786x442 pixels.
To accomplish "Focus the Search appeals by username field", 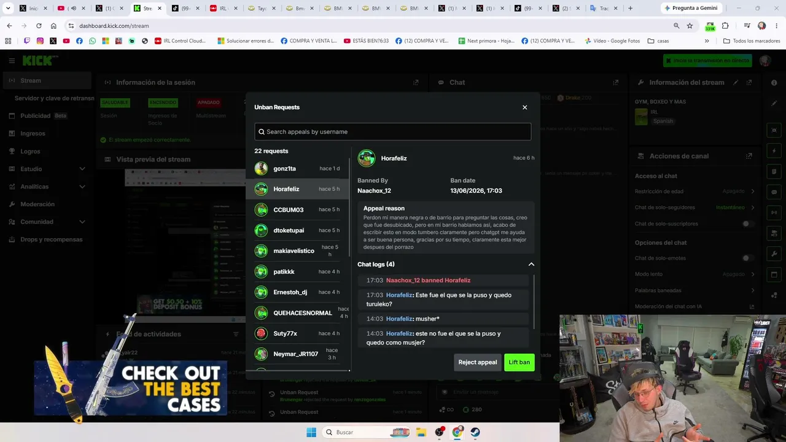I will point(393,131).
